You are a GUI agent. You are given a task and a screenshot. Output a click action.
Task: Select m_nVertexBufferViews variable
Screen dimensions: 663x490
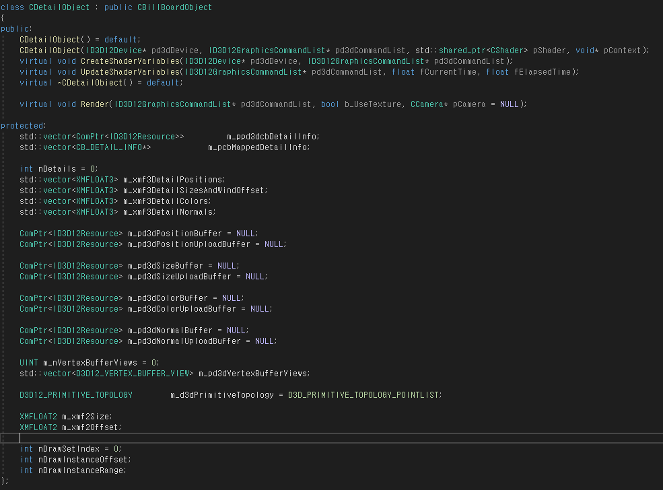point(90,363)
